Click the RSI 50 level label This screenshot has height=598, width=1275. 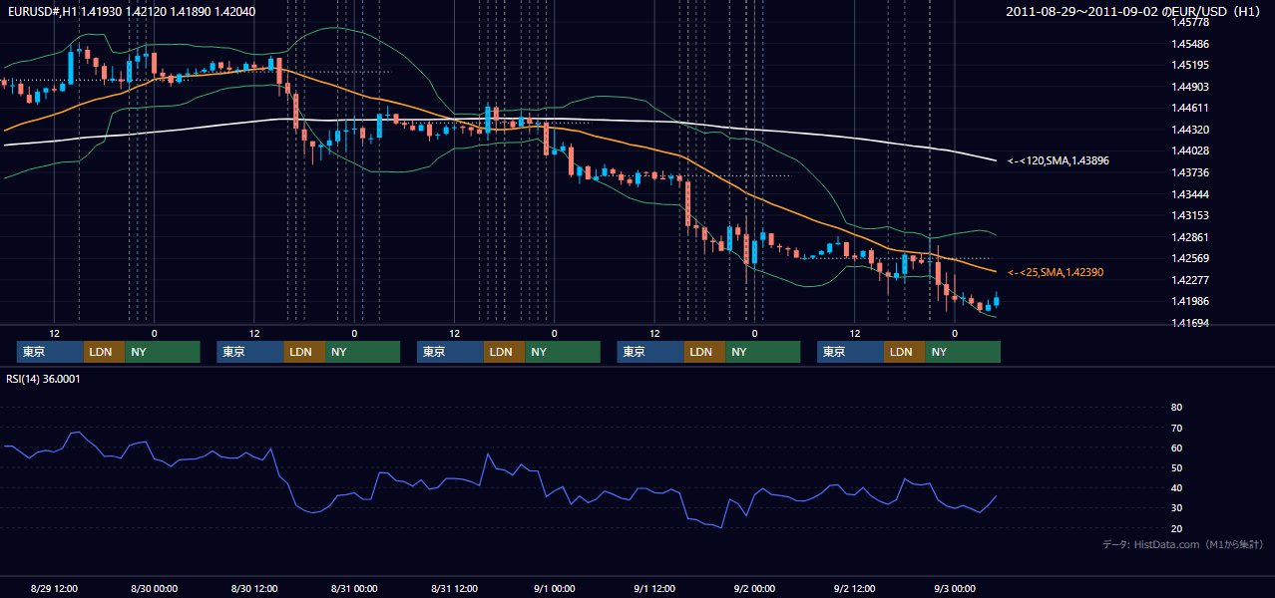1176,467
